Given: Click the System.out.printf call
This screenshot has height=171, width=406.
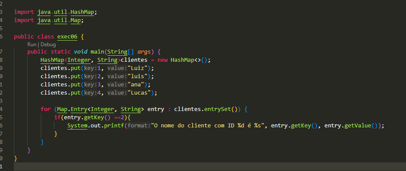Looking at the screenshot, I should 95,126.
